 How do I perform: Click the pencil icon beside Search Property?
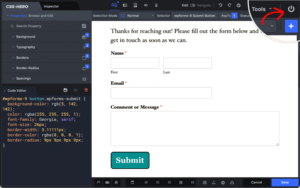click(x=84, y=26)
